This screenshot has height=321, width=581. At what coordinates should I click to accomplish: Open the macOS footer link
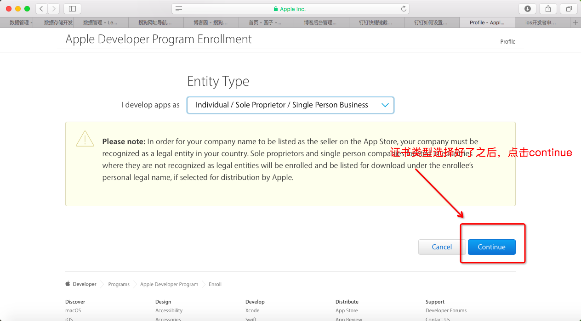pos(73,310)
